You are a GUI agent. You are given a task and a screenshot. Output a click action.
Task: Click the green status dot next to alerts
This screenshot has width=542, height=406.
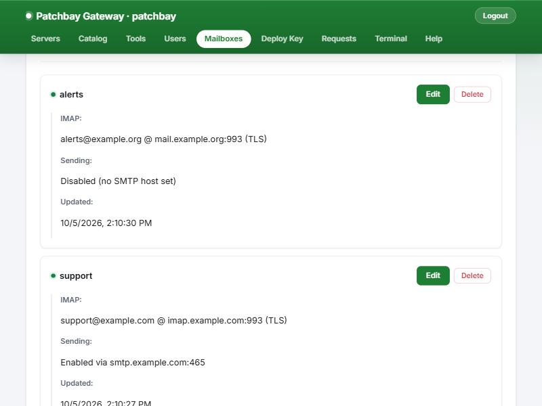pos(54,95)
